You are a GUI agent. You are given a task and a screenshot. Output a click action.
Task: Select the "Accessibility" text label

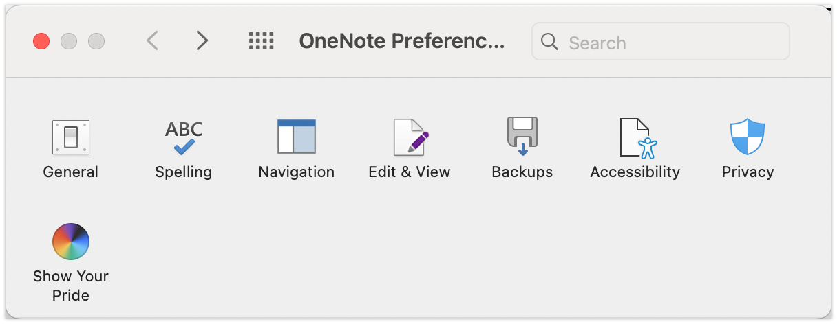coord(635,172)
